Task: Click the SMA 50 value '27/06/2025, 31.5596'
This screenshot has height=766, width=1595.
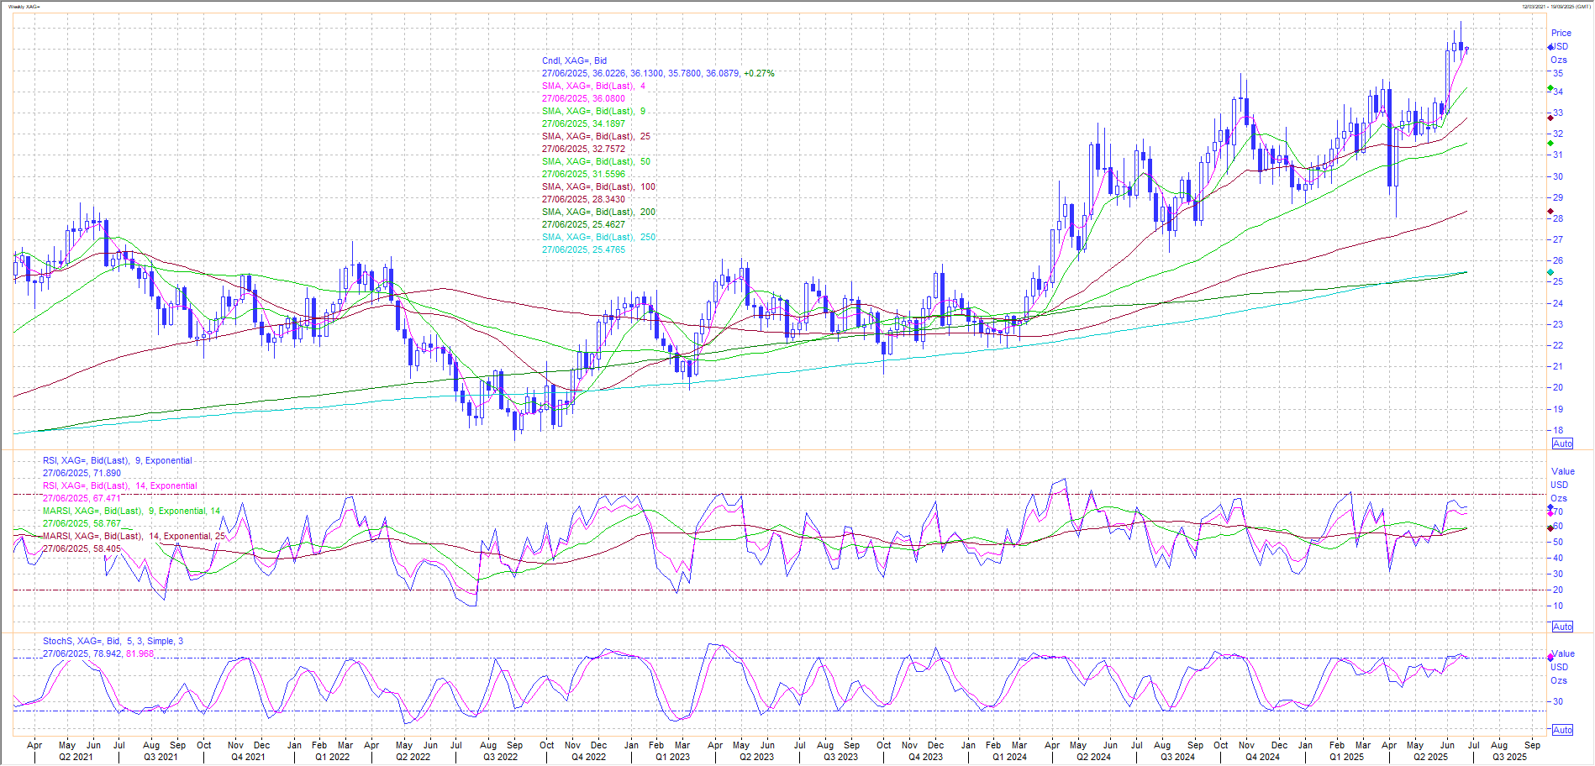Action: pos(583,174)
